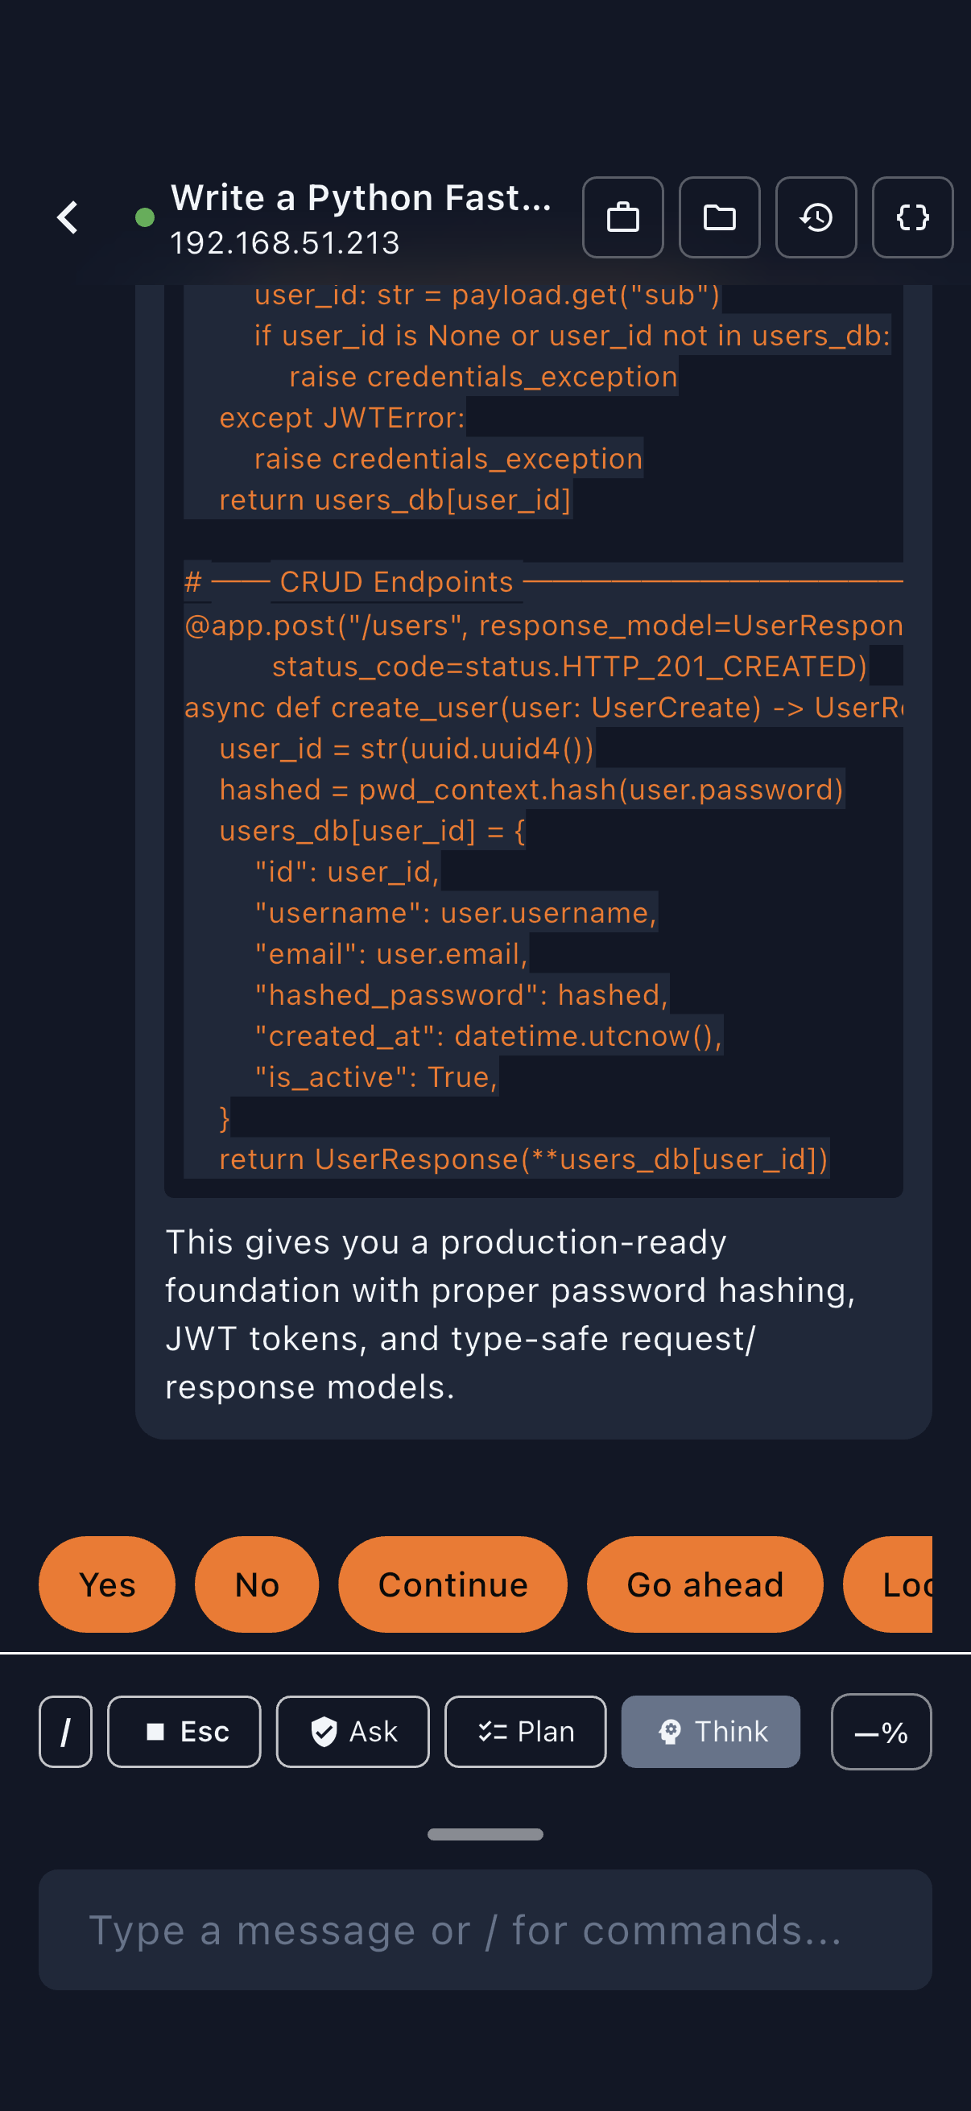The height and width of the screenshot is (2111, 971).
Task: View raw output via the curly braces icon
Action: (x=912, y=218)
